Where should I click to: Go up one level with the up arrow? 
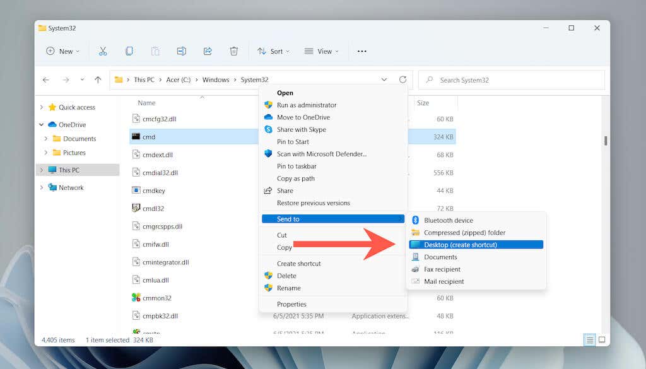(98, 79)
